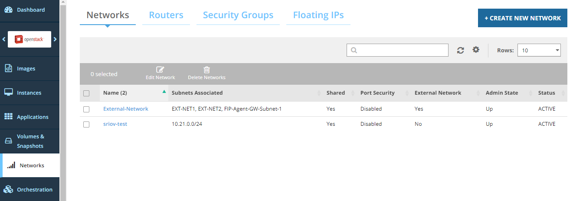This screenshot has width=573, height=201.
Task: Click the Delete Networks trash icon
Action: [x=206, y=70]
